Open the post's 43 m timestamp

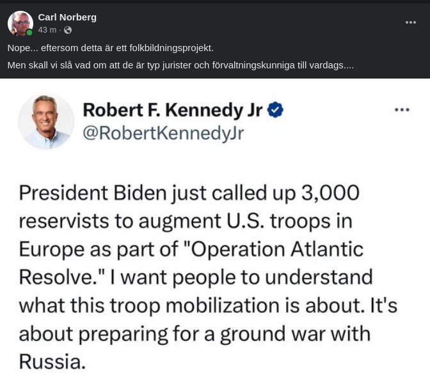(47, 30)
